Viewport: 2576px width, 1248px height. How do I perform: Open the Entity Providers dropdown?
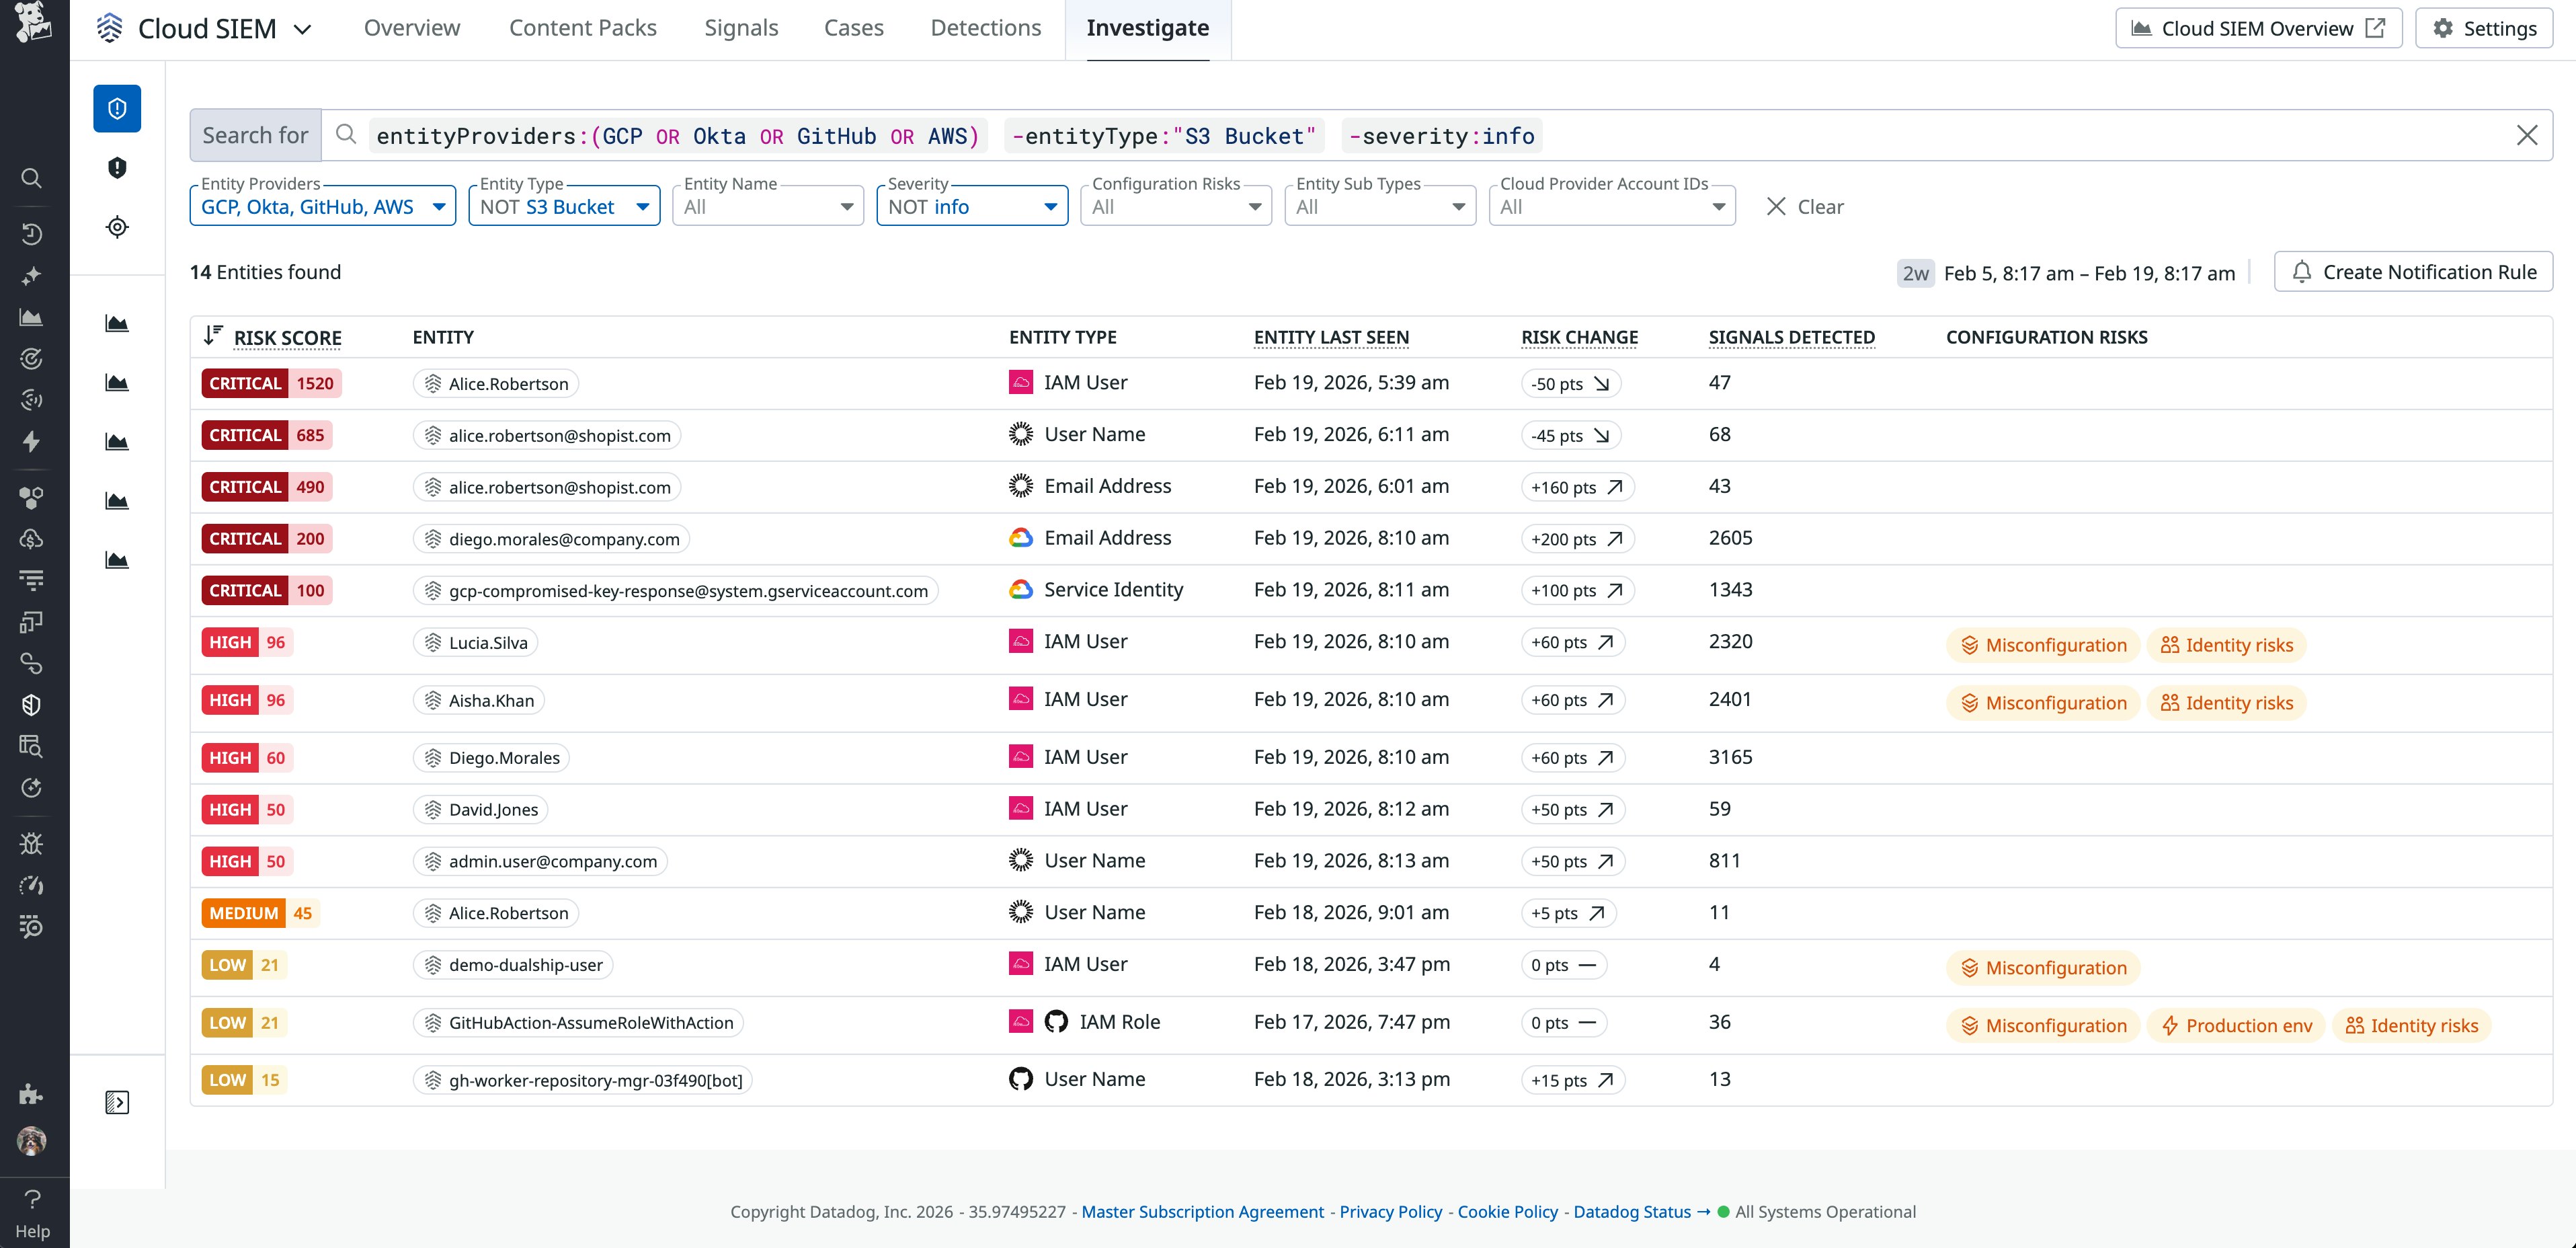322,206
